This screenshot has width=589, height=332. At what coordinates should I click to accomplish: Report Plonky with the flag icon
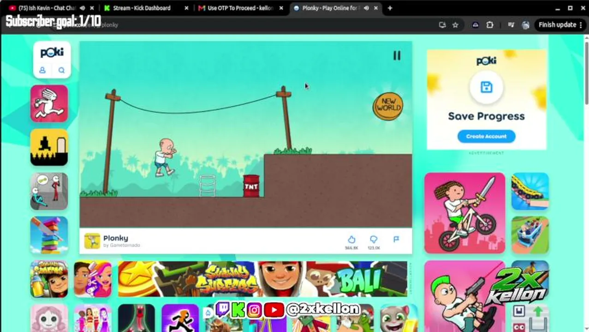[x=396, y=239]
